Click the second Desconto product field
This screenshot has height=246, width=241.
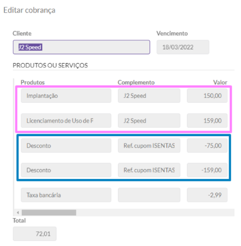point(66,170)
